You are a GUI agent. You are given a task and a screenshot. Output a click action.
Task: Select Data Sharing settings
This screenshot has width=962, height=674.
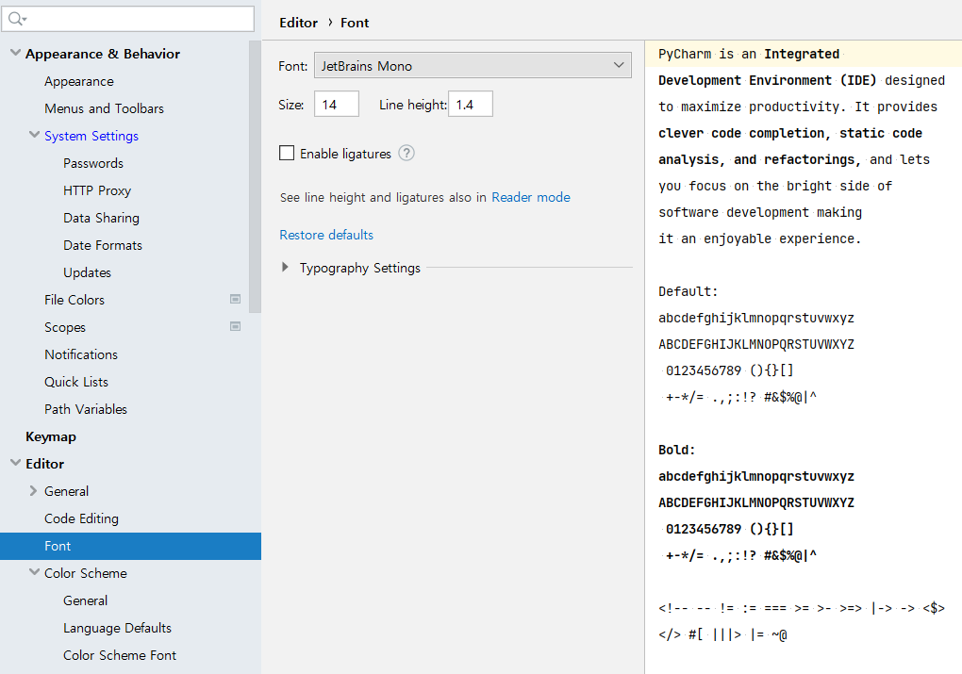pos(101,218)
